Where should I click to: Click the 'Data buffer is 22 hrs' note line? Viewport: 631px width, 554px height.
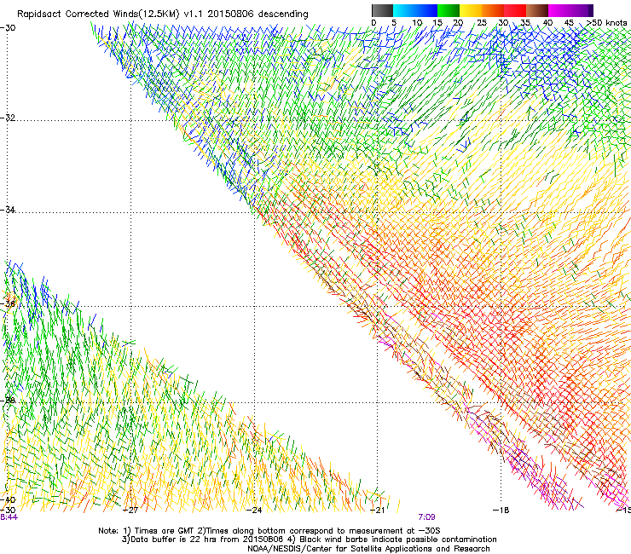point(309,540)
